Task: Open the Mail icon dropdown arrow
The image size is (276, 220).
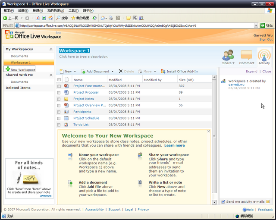Action: (x=106, y=18)
